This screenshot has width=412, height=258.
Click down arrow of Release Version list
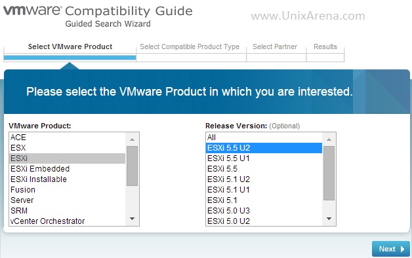pyautogui.click(x=329, y=219)
